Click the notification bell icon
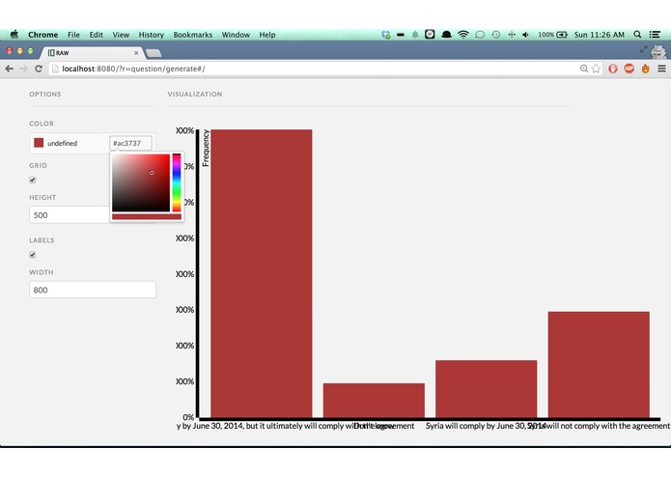671x477 pixels. [x=414, y=35]
